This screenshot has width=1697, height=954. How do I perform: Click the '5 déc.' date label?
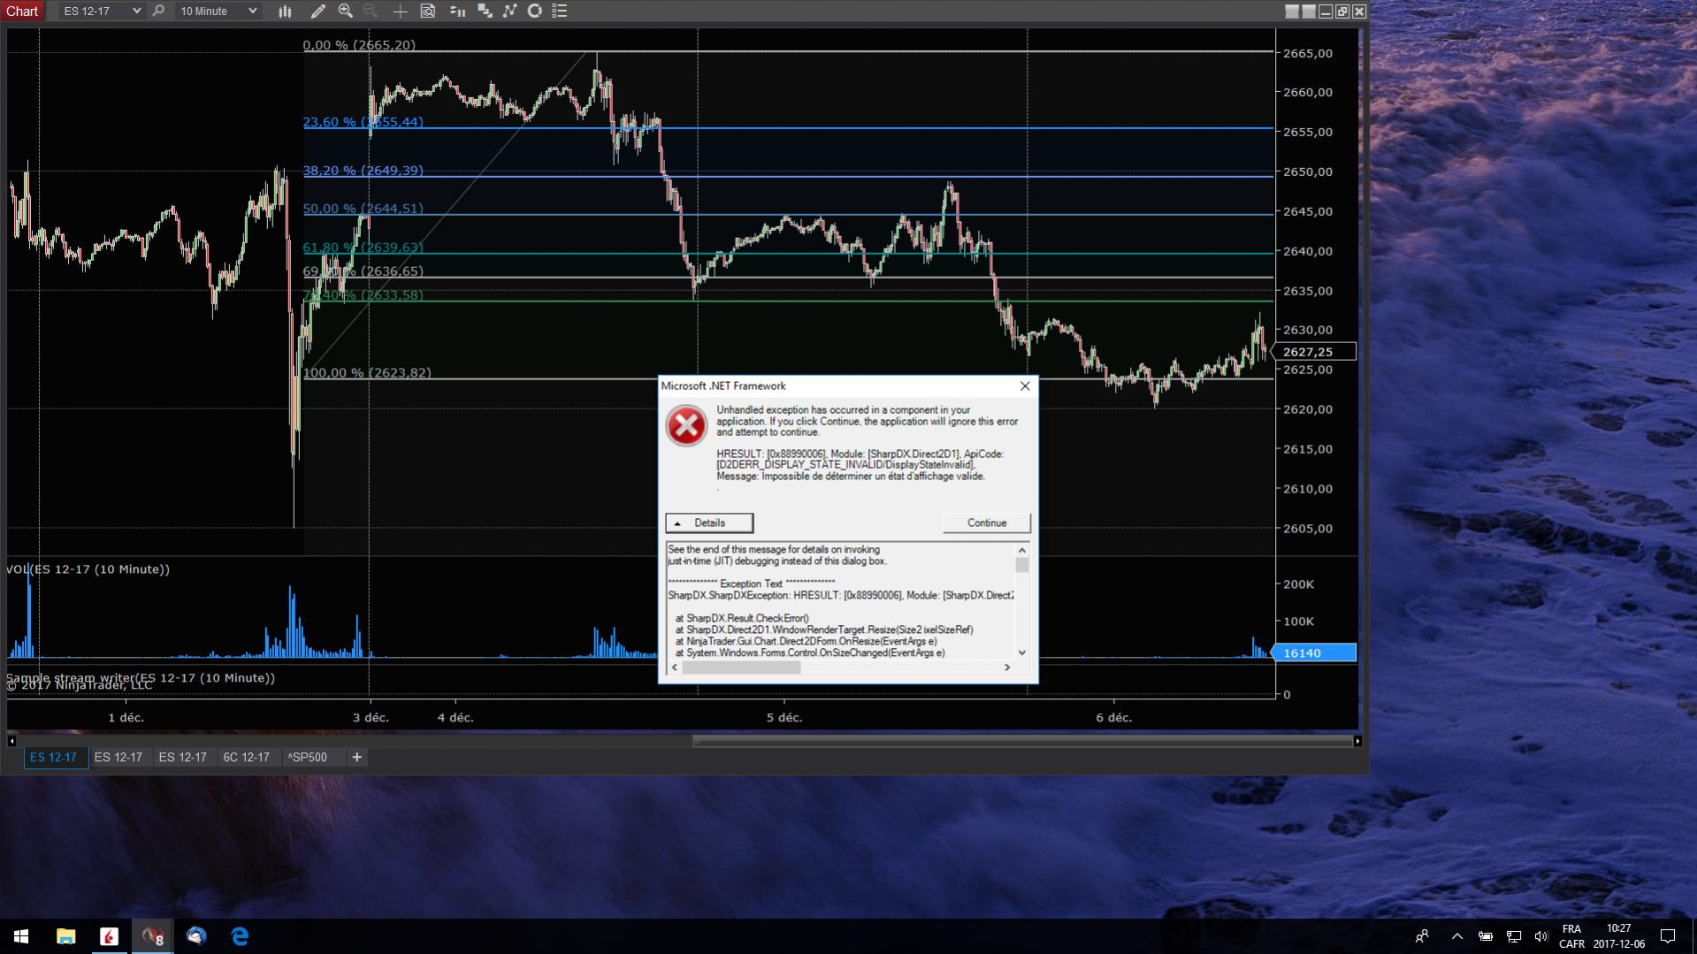pyautogui.click(x=784, y=717)
